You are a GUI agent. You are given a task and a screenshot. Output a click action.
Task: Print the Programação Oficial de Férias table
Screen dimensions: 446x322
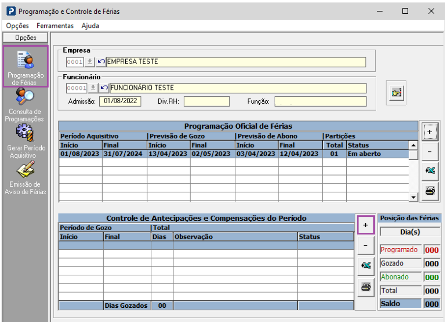(430, 191)
